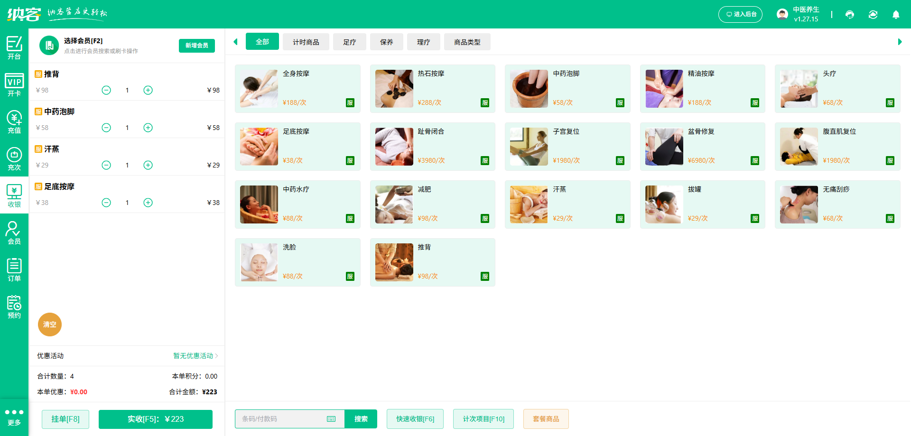The width and height of the screenshot is (911, 436).
Task: Click the 新增会员 button
Action: click(196, 46)
